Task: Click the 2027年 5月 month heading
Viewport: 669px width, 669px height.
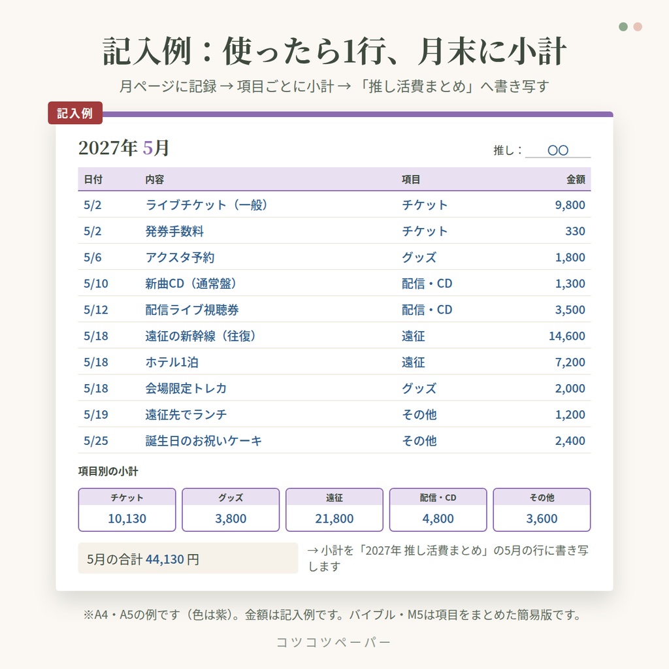Action: click(123, 148)
